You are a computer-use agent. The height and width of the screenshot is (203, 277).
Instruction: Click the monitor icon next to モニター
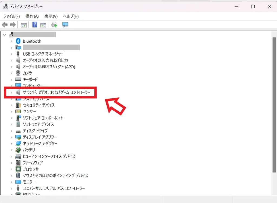pyautogui.click(x=18, y=182)
